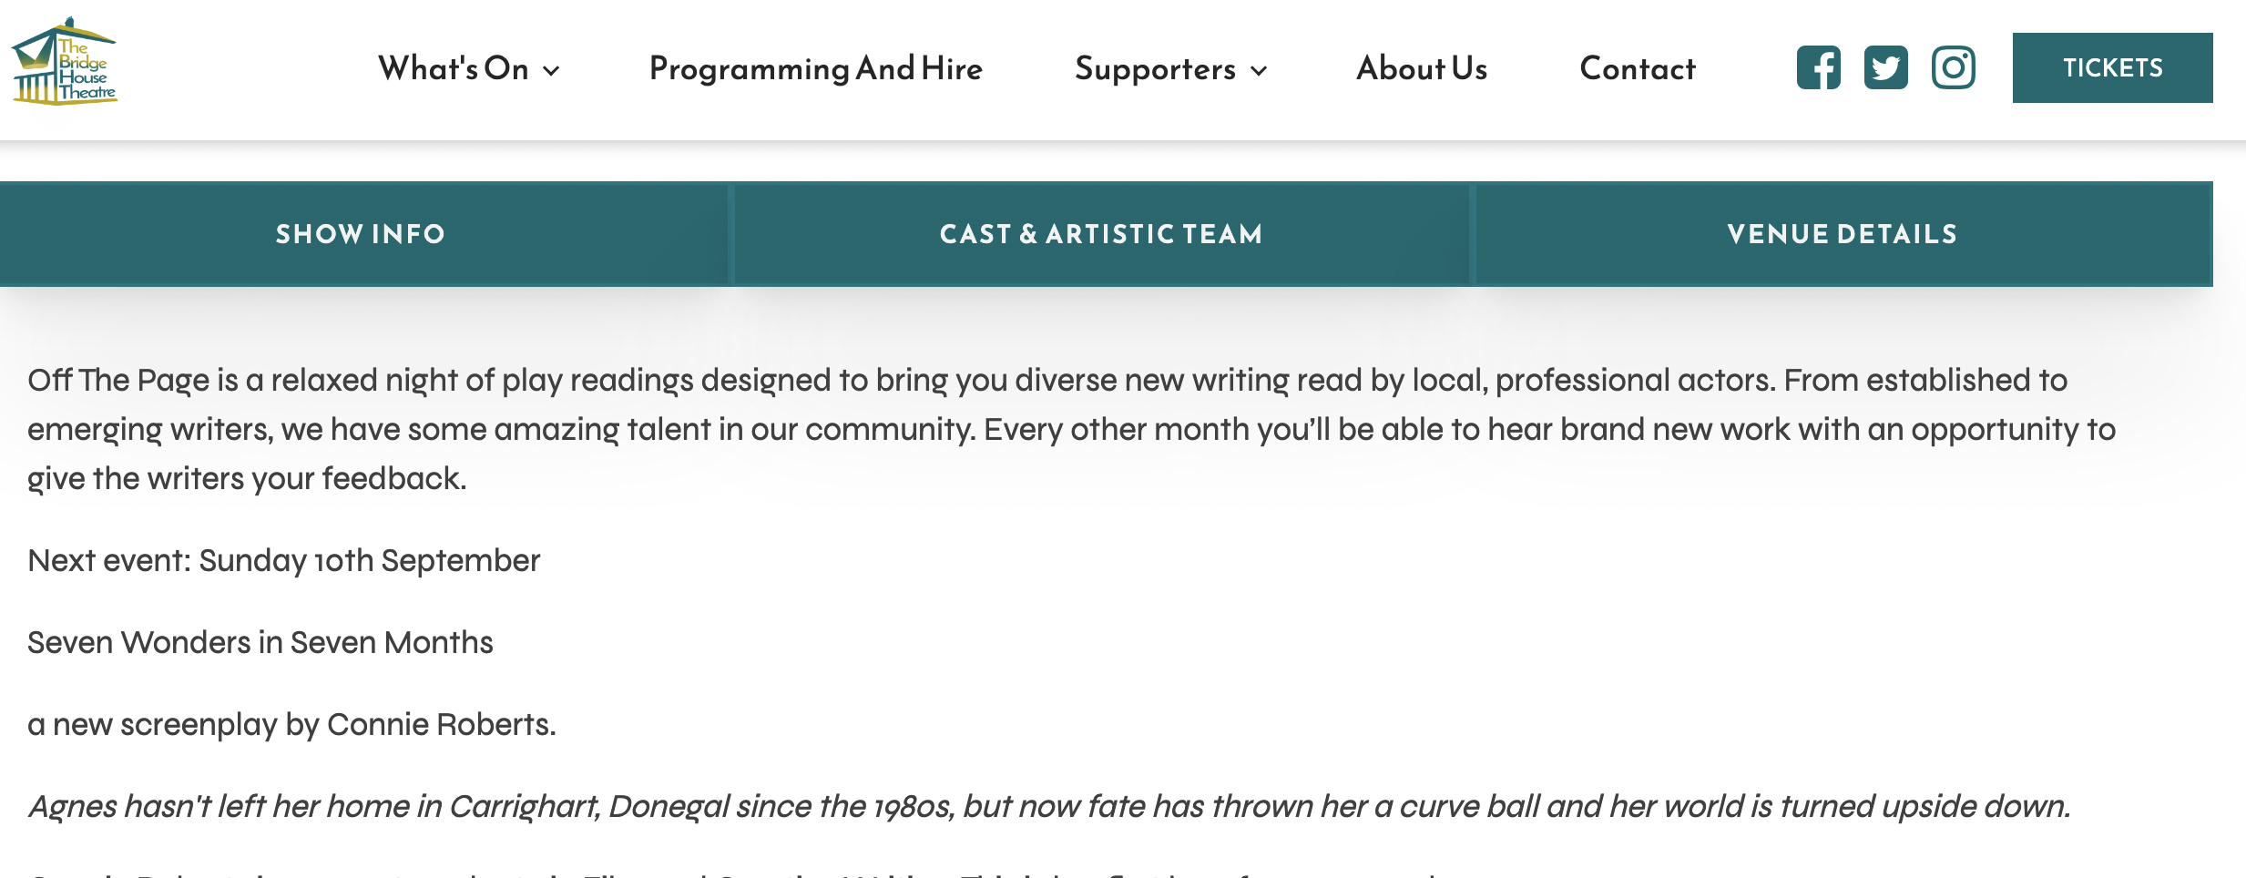Open the Contact page
Screen dimensions: 2246x878
click(x=1637, y=68)
